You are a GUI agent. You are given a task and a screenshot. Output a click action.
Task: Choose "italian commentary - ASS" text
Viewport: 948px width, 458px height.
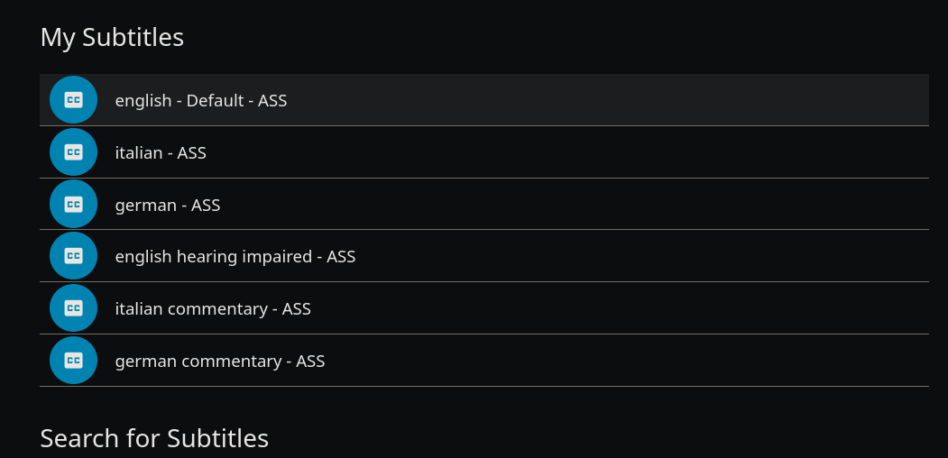click(x=213, y=309)
